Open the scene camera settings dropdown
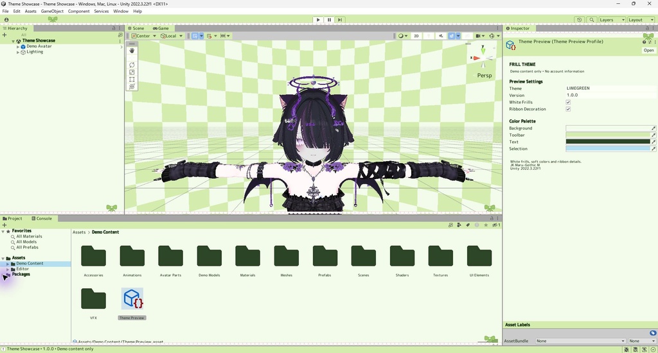Image resolution: width=658 pixels, height=353 pixels. [480, 36]
